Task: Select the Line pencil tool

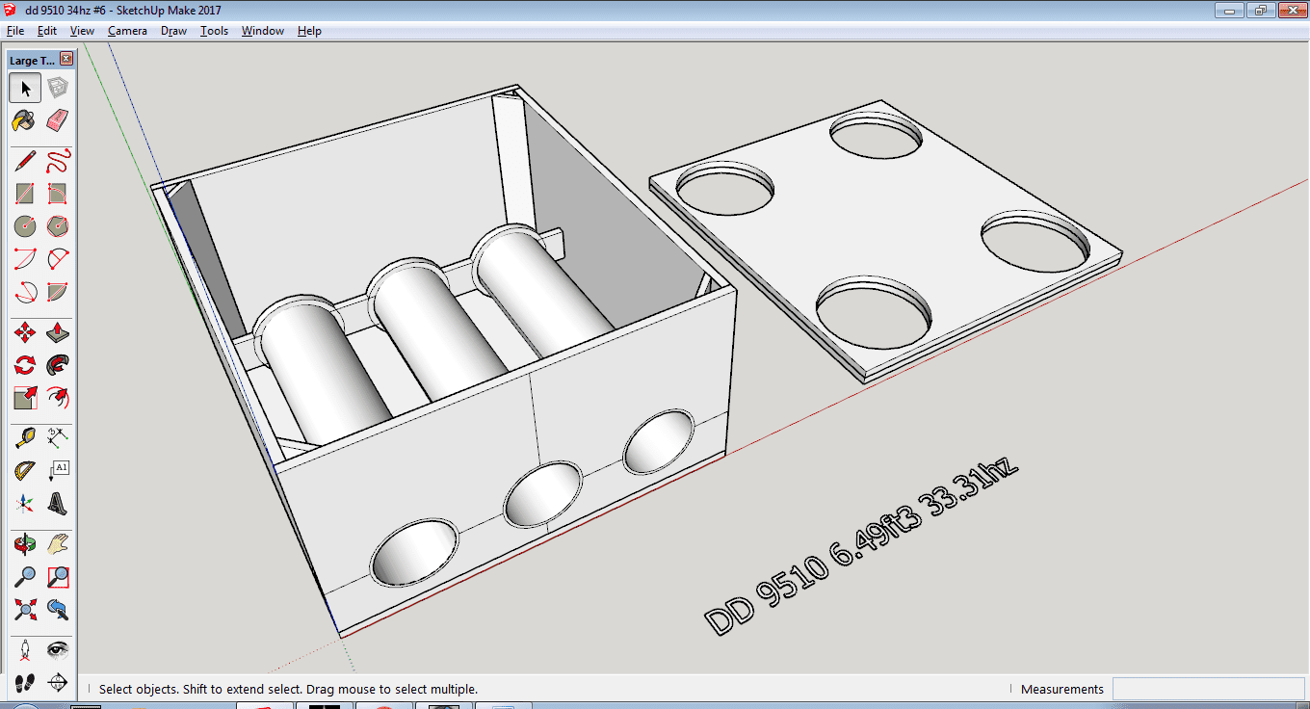Action: 25,161
